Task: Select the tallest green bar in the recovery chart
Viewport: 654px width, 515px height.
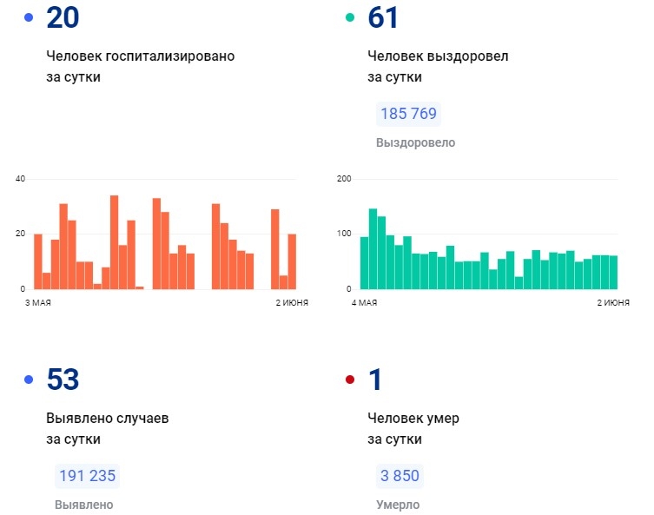Action: (373, 249)
